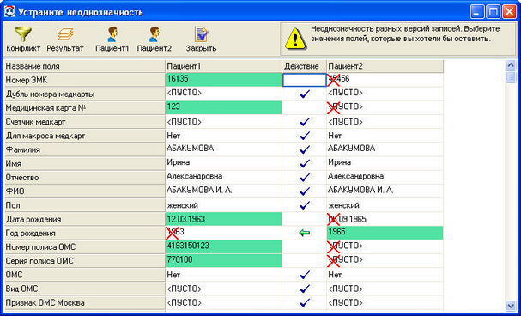This screenshot has height=316, width=521.
Task: Click the yellow warning icon
Action: (295, 39)
